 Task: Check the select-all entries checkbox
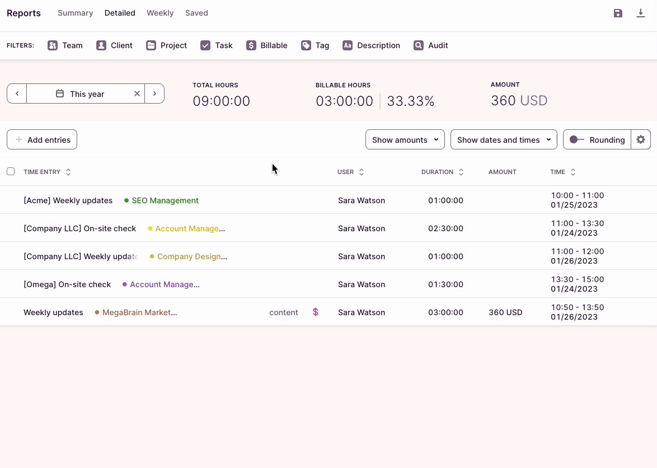click(11, 171)
